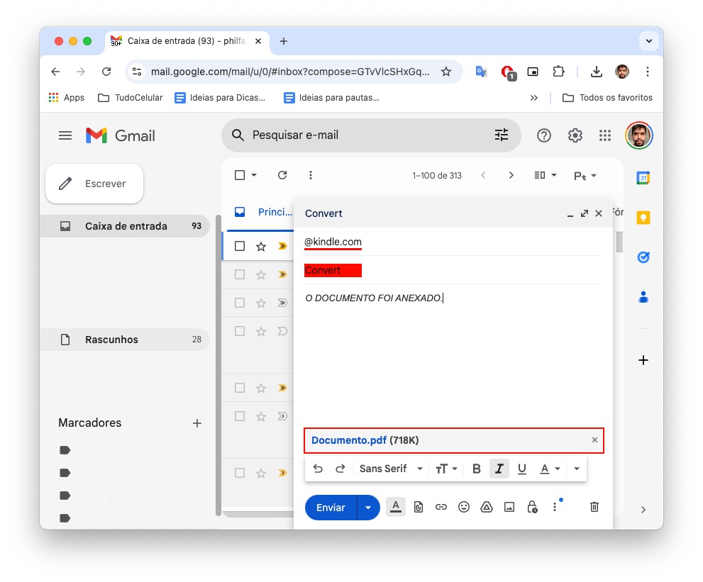Open the Sans Serif font dropdown
The image size is (703, 582).
pyautogui.click(x=391, y=469)
